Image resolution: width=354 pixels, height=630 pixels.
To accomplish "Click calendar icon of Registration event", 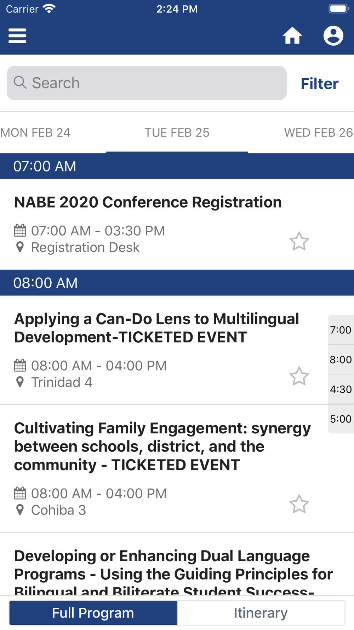I will pos(20,230).
